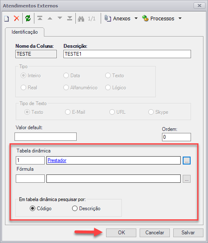Screen dimensions: 208x243
Task: Click the Anexos paperclip icon
Action: point(108,18)
